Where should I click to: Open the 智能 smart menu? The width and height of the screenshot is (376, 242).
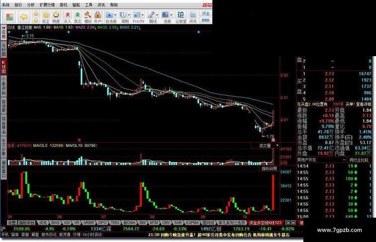tap(76, 5)
